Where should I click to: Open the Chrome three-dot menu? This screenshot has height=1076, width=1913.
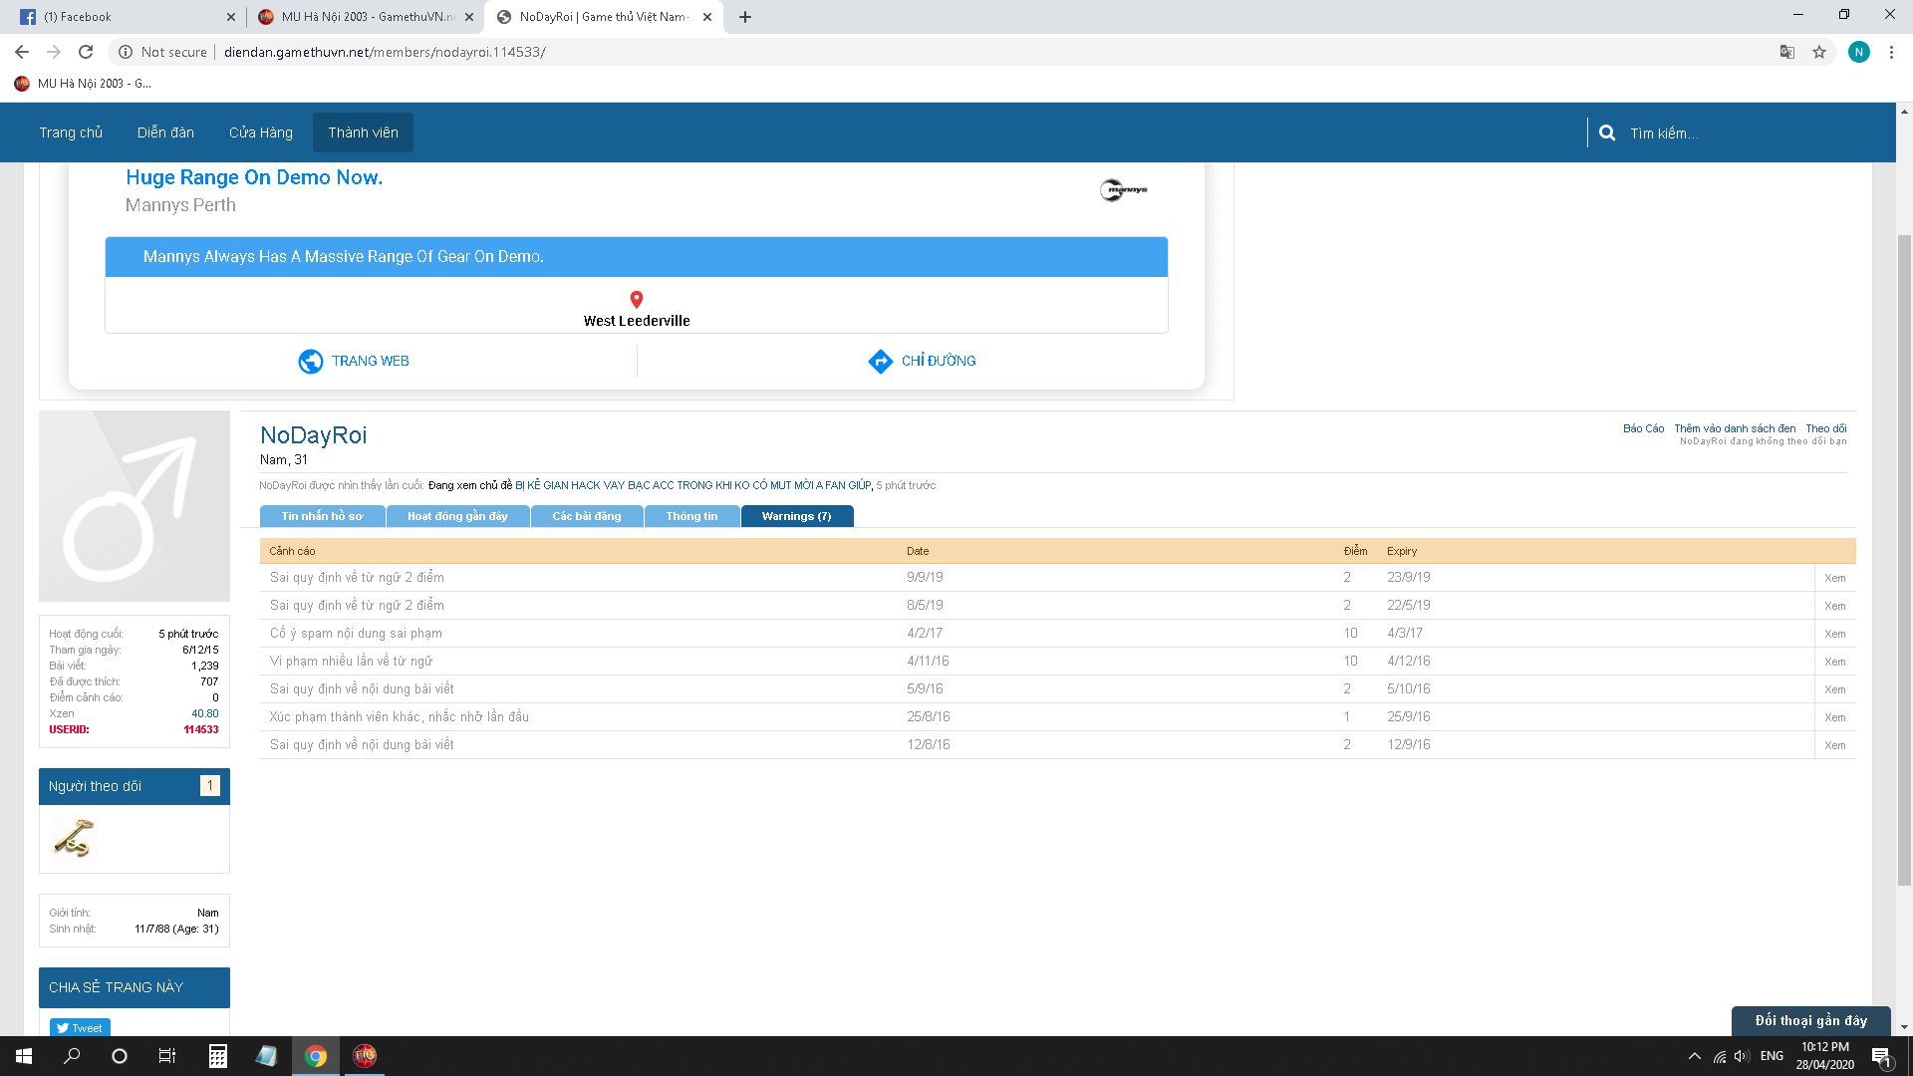pyautogui.click(x=1891, y=52)
